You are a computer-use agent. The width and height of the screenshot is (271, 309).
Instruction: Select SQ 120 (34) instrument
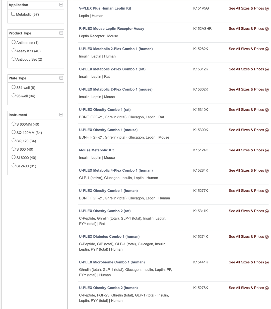point(14,140)
